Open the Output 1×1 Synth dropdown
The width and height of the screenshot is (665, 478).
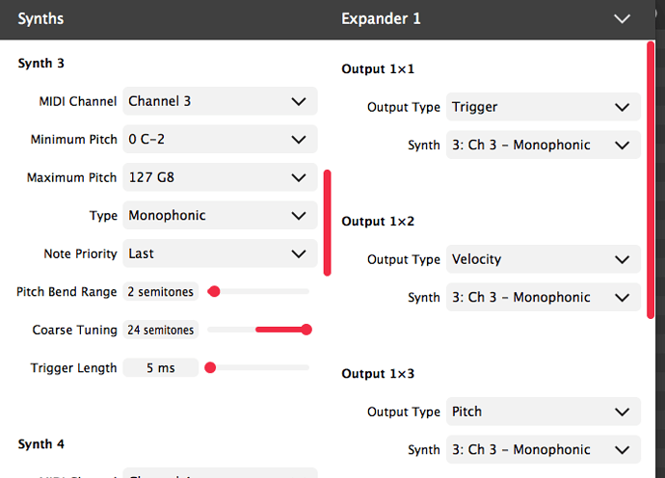544,146
